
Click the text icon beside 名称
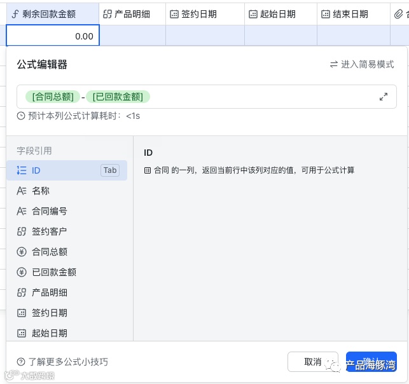click(22, 191)
